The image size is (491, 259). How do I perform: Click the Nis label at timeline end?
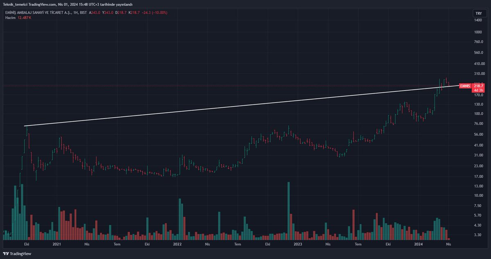pos(448,243)
